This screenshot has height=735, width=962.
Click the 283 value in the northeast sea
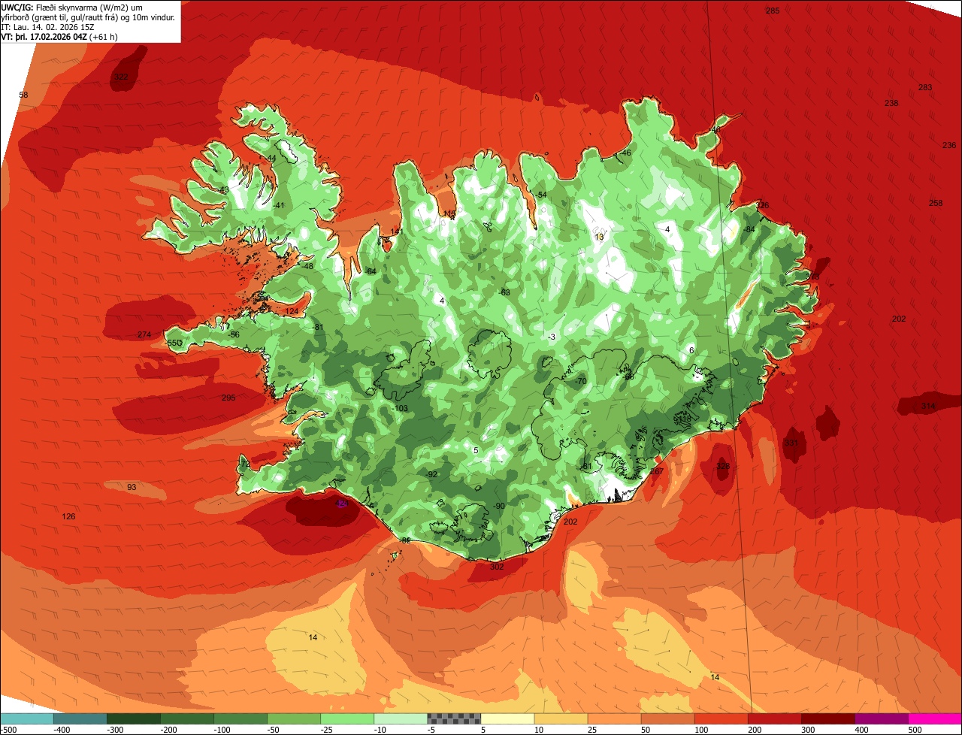click(x=925, y=88)
